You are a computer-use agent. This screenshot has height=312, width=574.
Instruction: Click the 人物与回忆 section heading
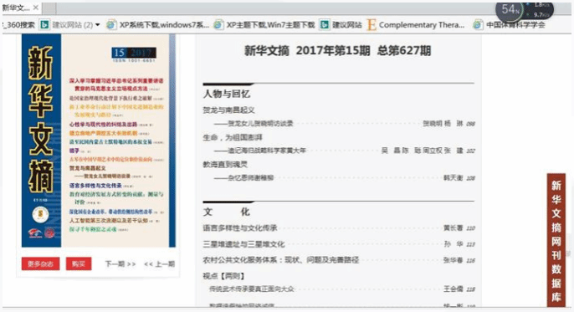pyautogui.click(x=227, y=94)
